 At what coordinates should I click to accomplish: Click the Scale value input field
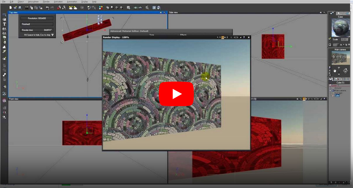344,39
